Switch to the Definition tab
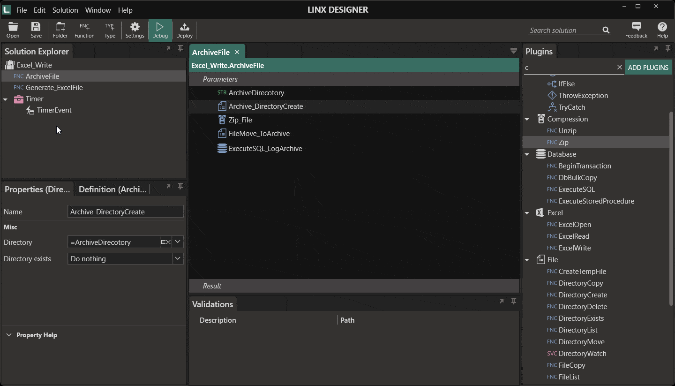The height and width of the screenshot is (386, 675). pos(112,189)
